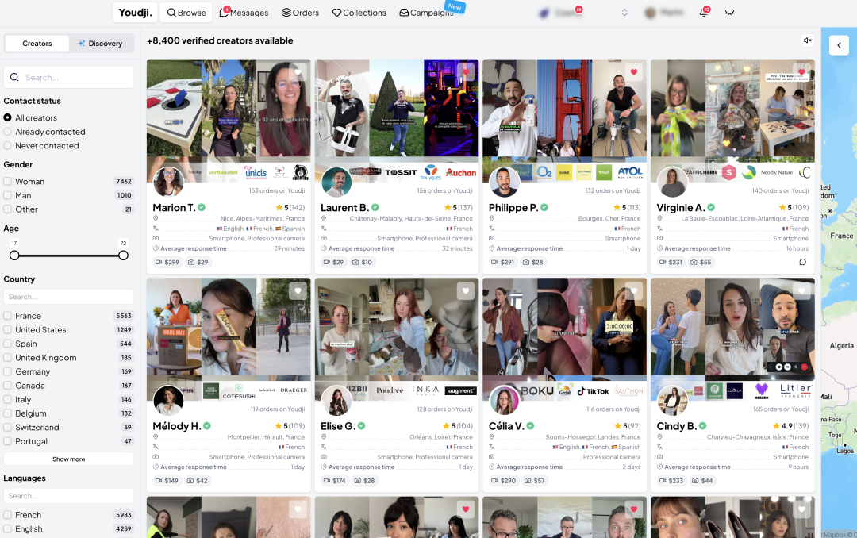Favorite Marion T. with heart icon

click(298, 72)
